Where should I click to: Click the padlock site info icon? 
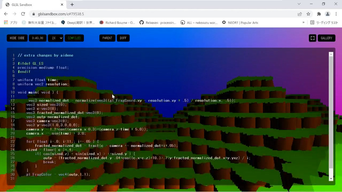coord(33,14)
